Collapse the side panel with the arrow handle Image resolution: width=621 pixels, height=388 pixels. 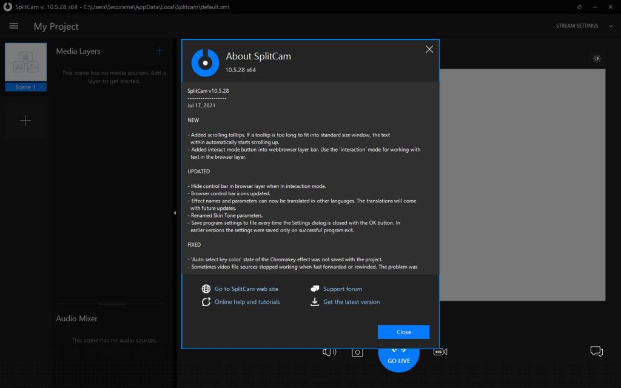[x=175, y=213]
